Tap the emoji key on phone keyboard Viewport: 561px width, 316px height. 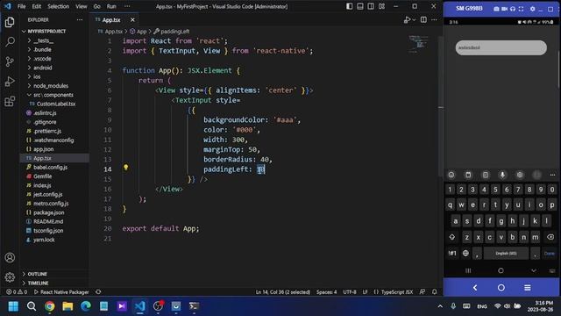pos(451,175)
